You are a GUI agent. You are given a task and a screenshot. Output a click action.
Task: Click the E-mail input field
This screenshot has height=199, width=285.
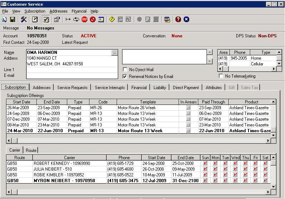tap(72, 76)
